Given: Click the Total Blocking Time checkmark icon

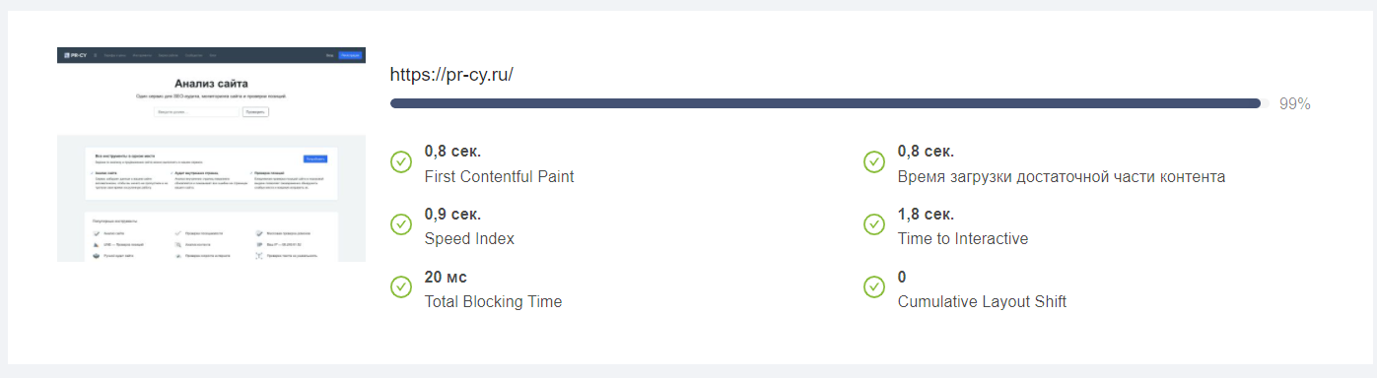Looking at the screenshot, I should tap(401, 287).
